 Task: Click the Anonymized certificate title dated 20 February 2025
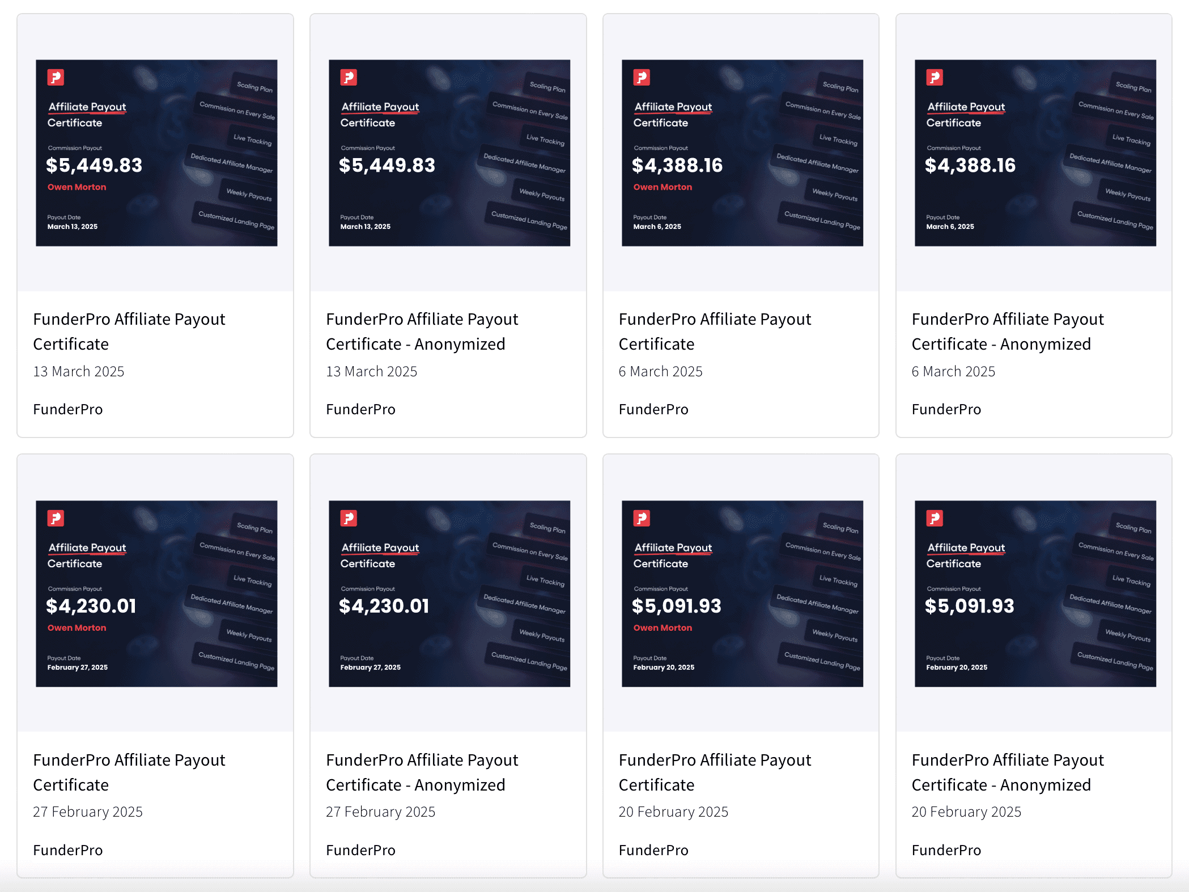(1008, 772)
